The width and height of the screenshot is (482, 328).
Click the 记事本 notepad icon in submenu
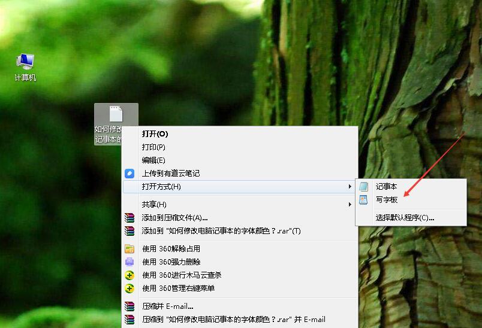(x=363, y=187)
